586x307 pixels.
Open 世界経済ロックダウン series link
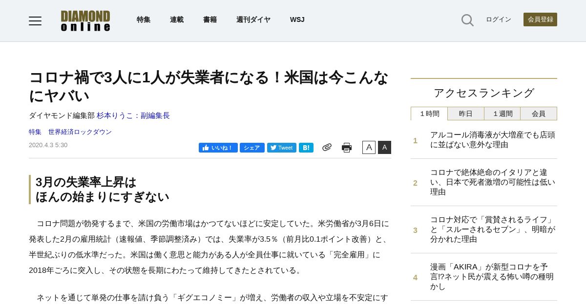click(x=80, y=132)
